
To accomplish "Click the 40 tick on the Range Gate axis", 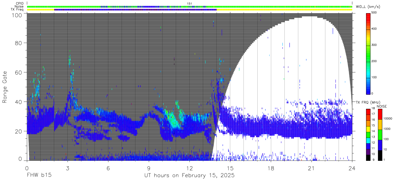I will [18, 102].
